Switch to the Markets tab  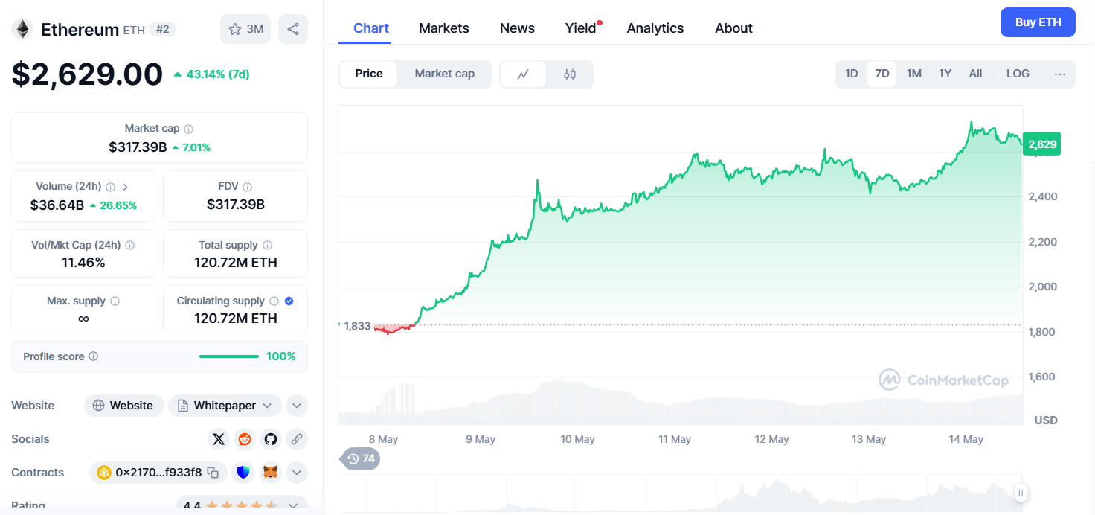coord(444,28)
